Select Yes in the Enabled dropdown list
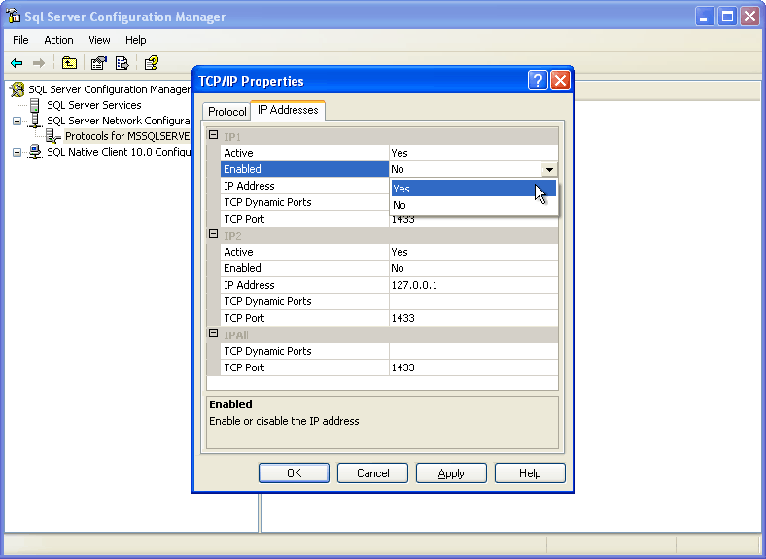 tap(472, 189)
